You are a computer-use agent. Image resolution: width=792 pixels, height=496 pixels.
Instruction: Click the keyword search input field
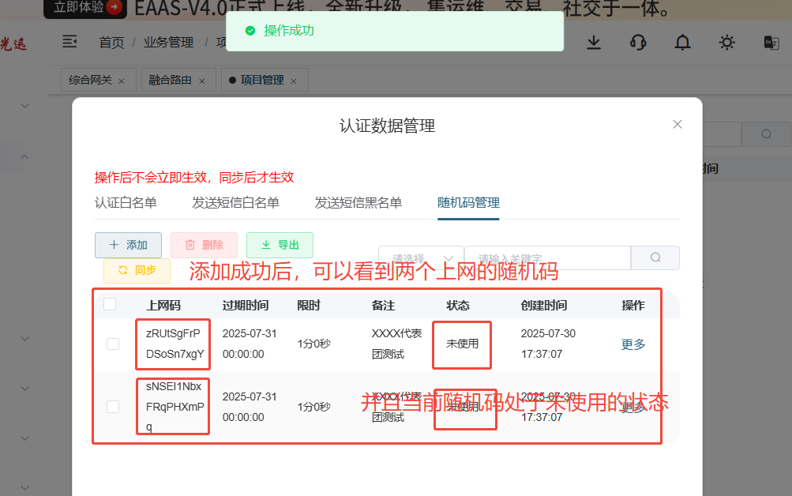coord(547,257)
